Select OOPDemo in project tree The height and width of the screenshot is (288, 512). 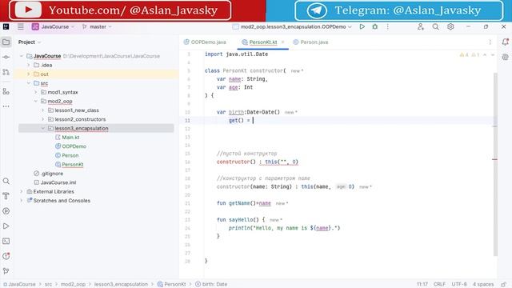tap(71, 146)
